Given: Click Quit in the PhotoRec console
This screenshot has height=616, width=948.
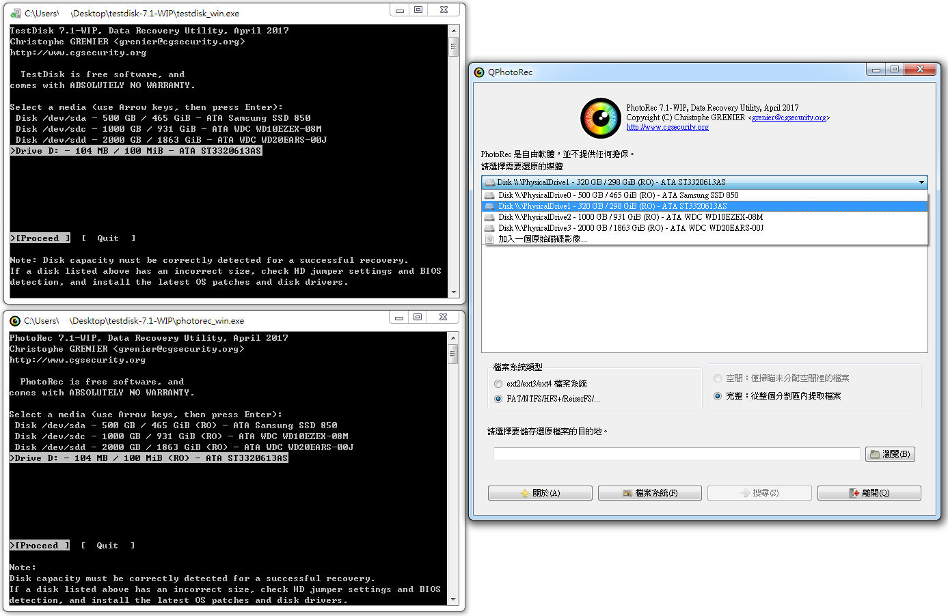Looking at the screenshot, I should point(107,546).
